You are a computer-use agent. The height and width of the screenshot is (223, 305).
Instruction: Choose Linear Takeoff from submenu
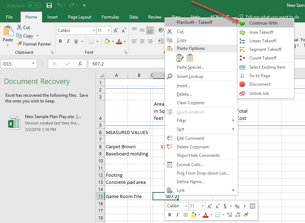(x=266, y=41)
